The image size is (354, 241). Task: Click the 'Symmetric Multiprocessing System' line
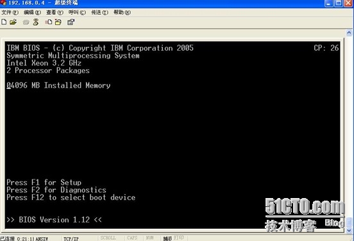pos(73,56)
